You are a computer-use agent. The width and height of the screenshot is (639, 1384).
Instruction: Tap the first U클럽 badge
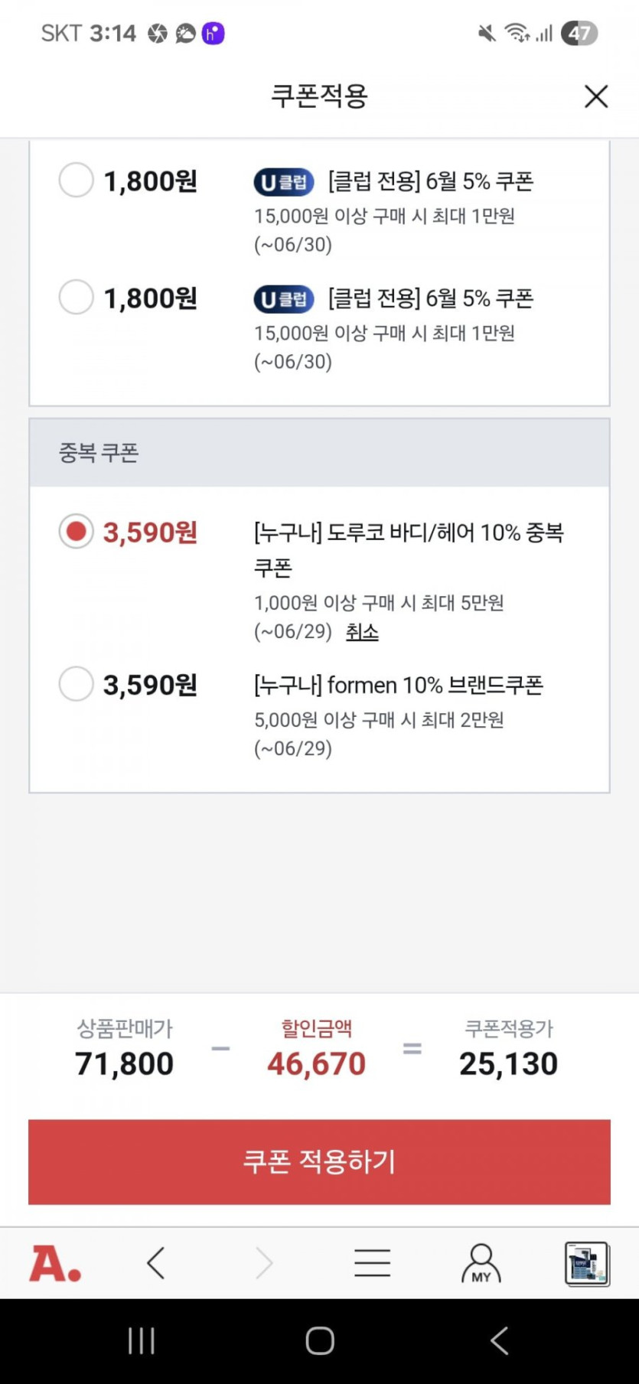284,182
